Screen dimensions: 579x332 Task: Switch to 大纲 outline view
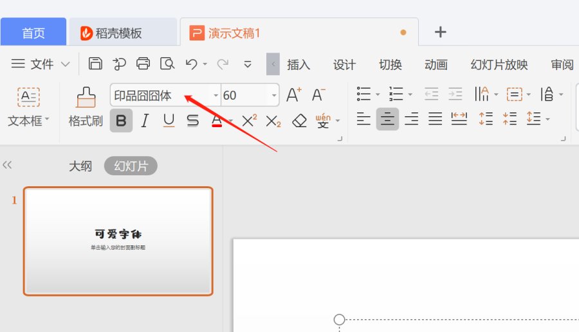80,166
